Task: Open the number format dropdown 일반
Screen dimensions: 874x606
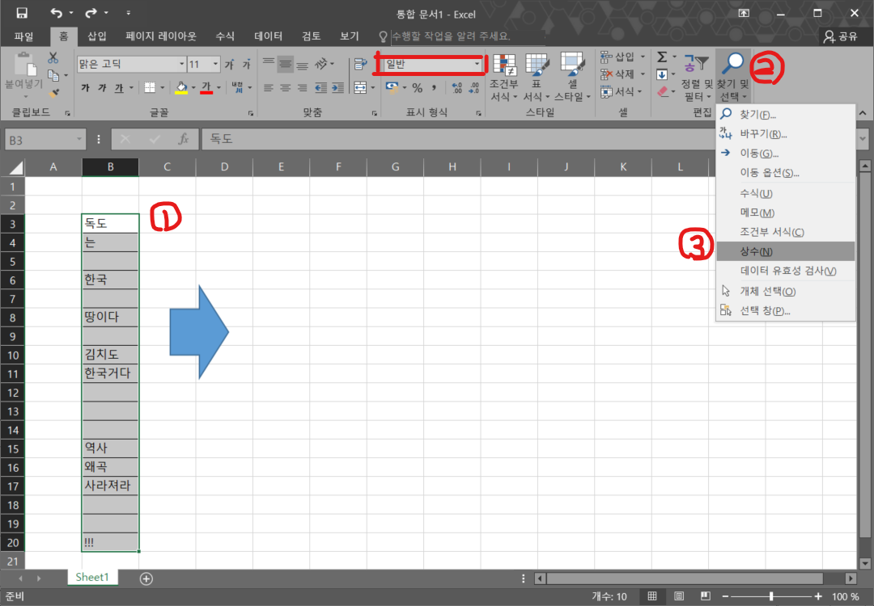Action: point(477,65)
